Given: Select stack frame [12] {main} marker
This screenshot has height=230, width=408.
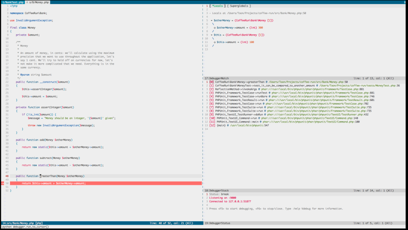Looking at the screenshot, I should point(212,125).
